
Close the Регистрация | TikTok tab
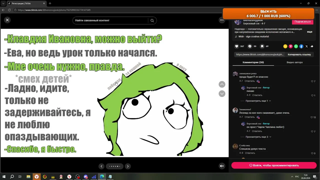click(44, 3)
